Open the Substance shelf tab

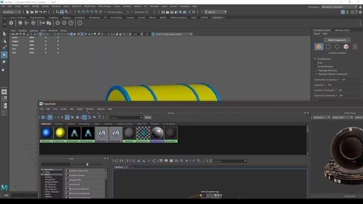(217, 18)
